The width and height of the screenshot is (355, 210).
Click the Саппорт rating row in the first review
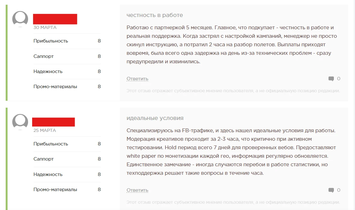pyautogui.click(x=67, y=56)
